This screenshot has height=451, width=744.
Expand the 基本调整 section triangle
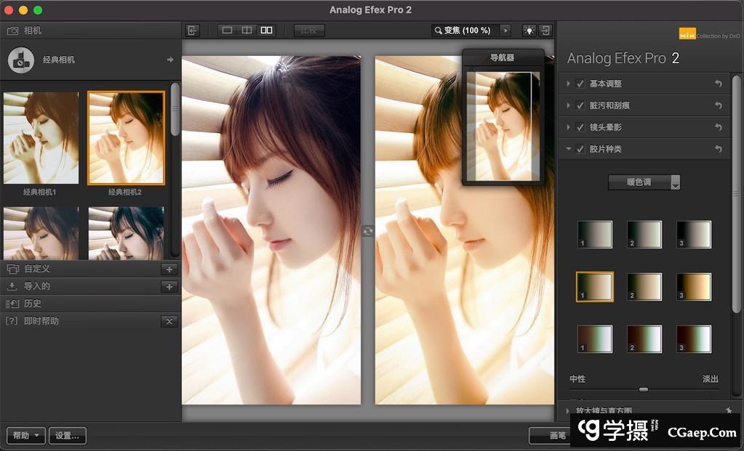(569, 84)
